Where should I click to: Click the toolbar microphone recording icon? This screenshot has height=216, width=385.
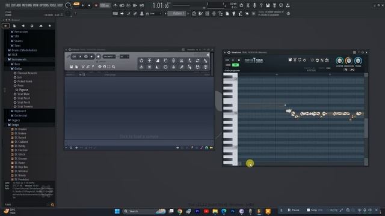254,5
